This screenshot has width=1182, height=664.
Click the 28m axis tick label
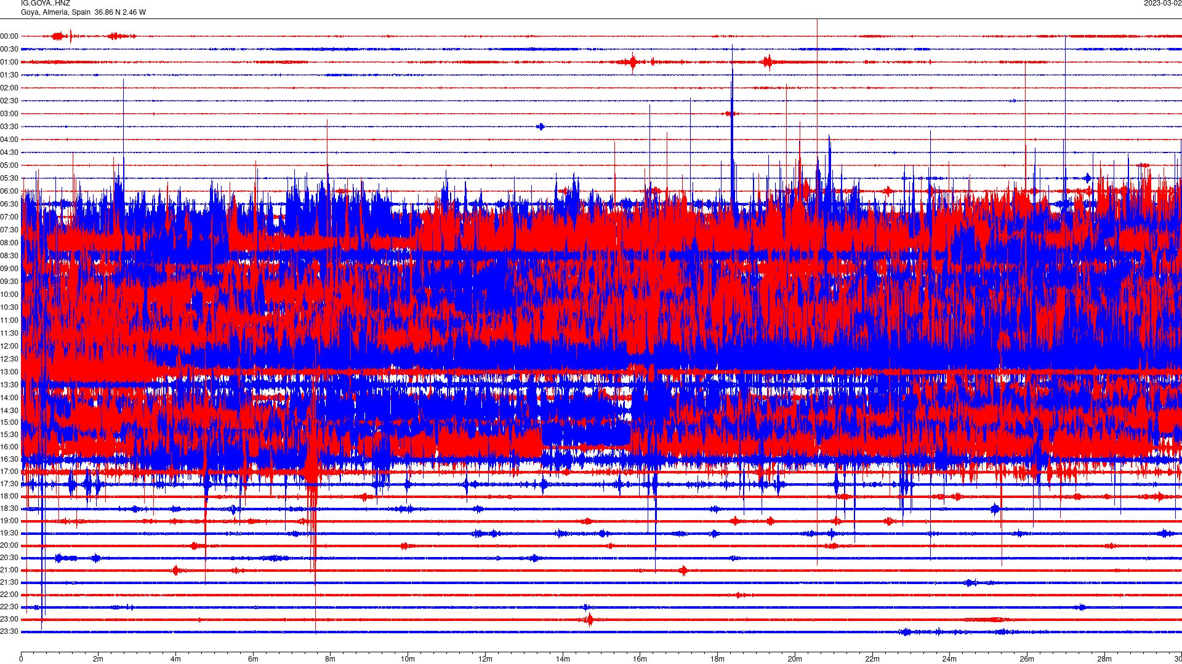coord(1104,659)
